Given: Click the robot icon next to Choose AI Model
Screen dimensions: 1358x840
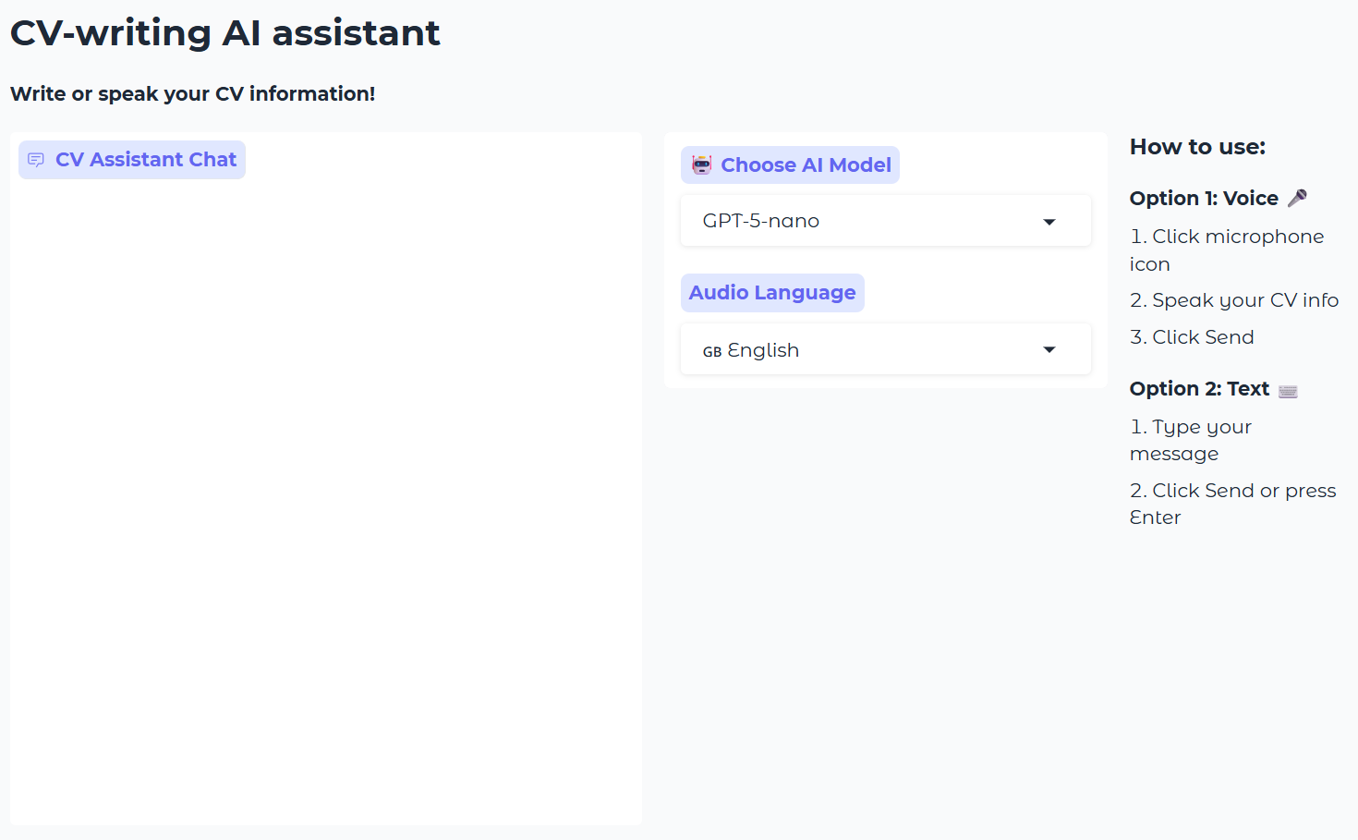Looking at the screenshot, I should [x=702, y=164].
